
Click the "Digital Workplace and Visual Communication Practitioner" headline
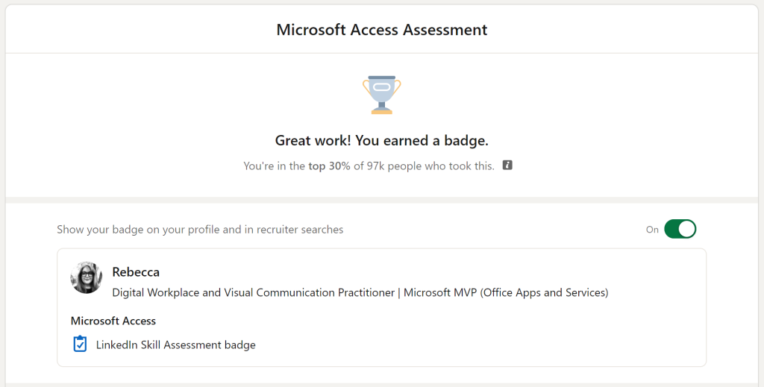coord(253,293)
